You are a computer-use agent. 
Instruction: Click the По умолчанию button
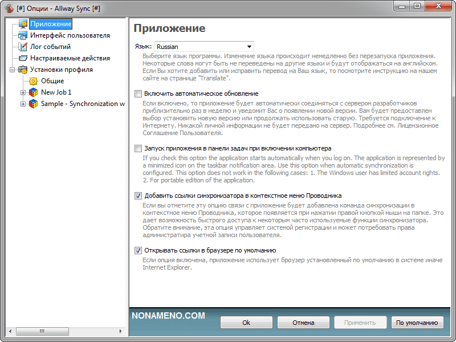point(417,323)
